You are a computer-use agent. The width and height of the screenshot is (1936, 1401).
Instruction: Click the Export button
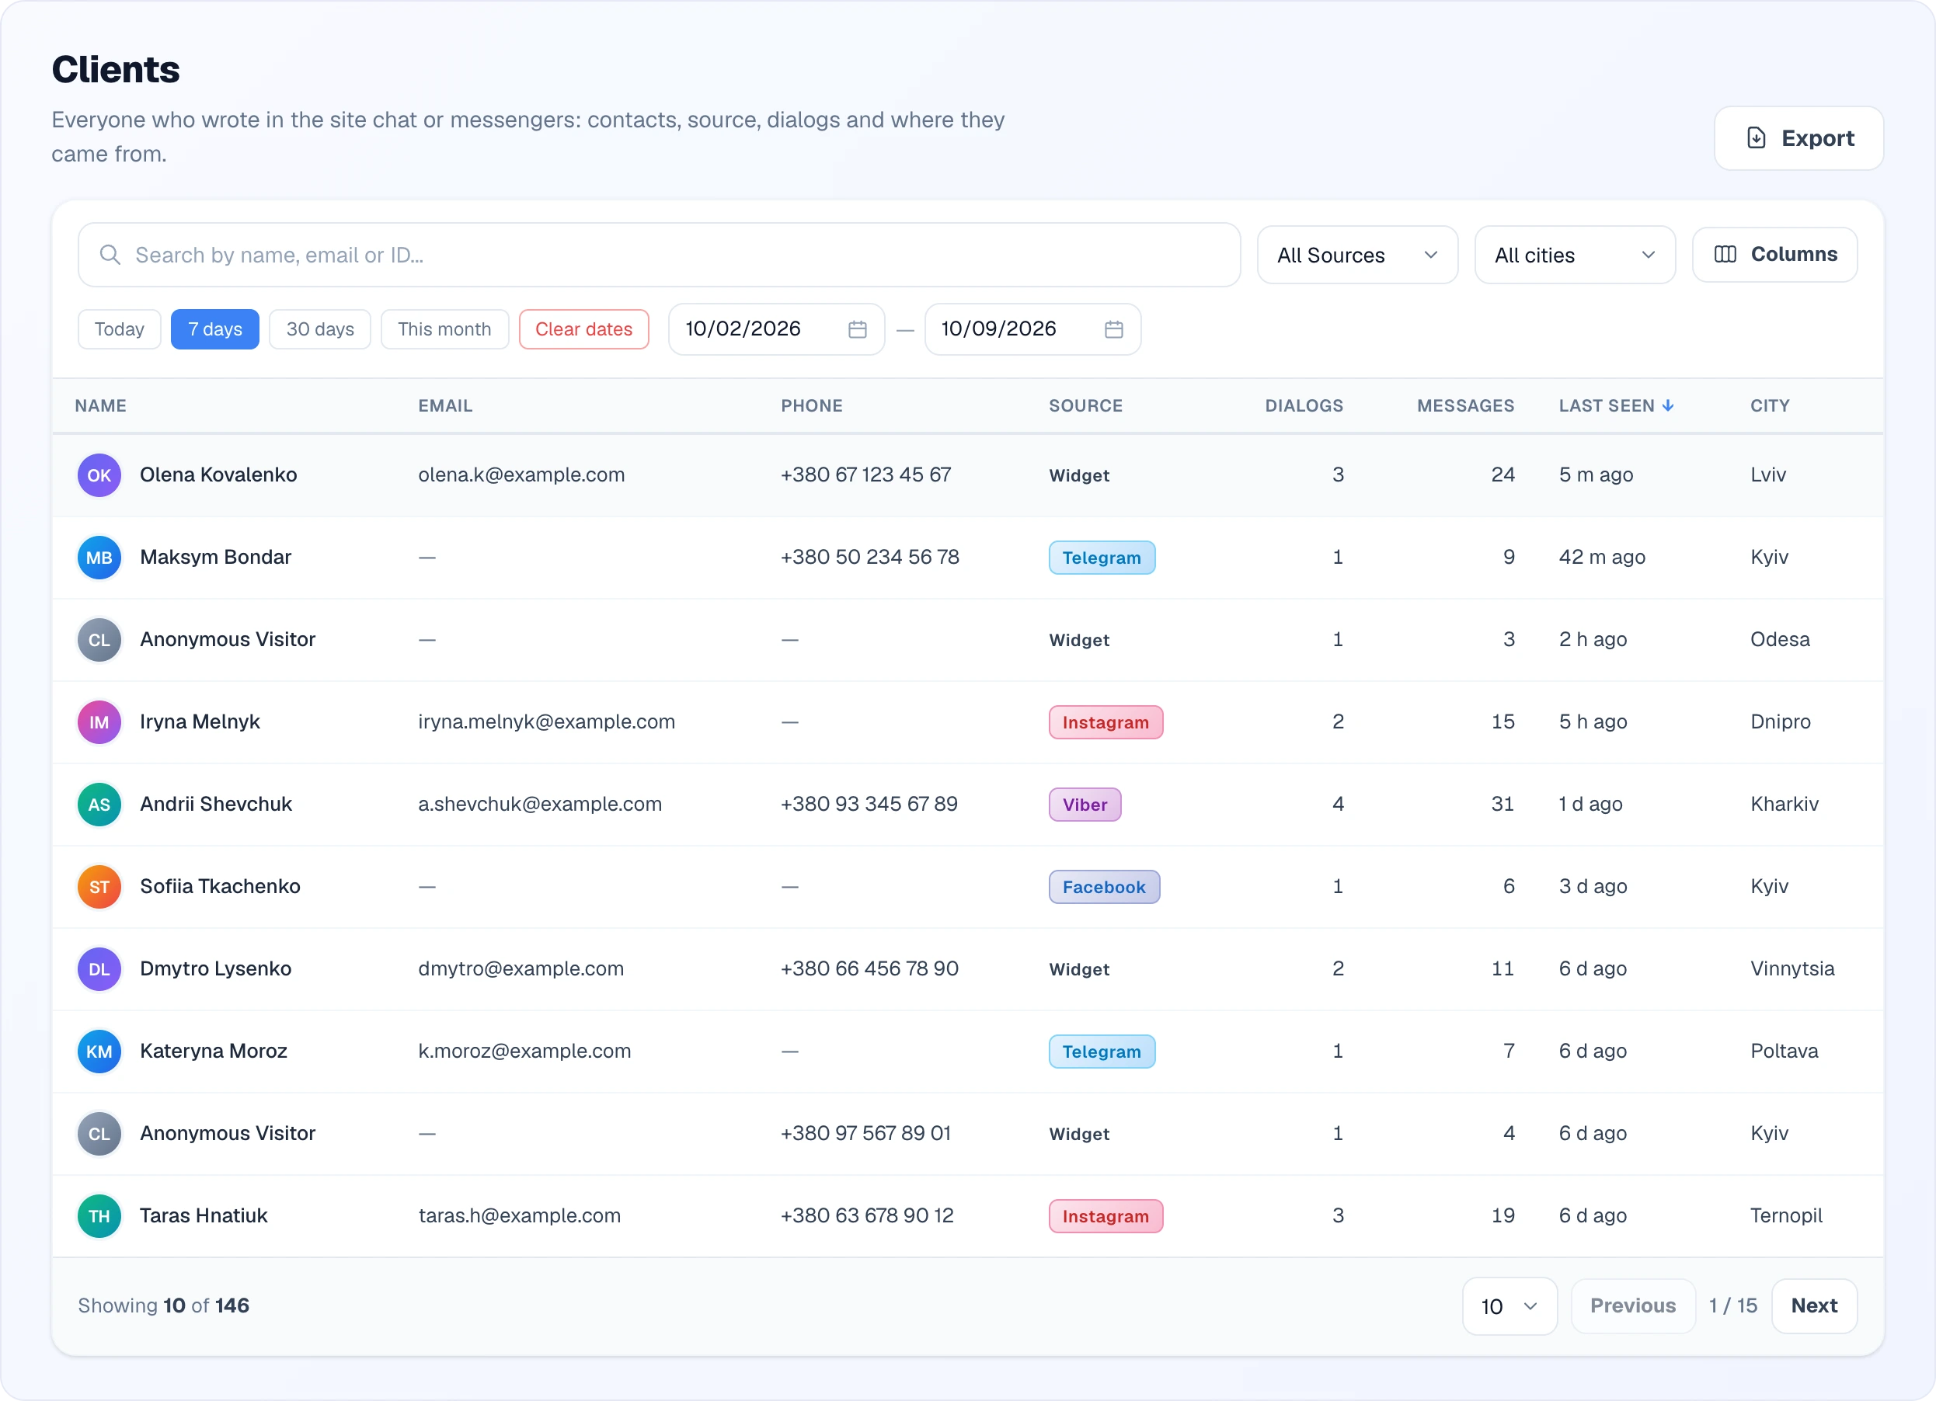pos(1798,138)
